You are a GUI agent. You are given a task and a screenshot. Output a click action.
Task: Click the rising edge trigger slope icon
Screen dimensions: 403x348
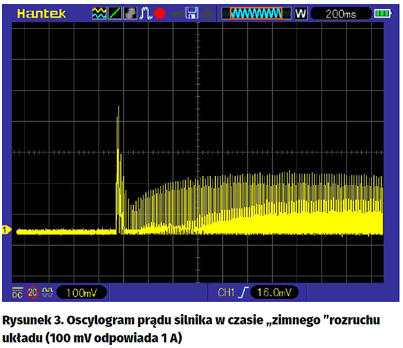click(243, 293)
